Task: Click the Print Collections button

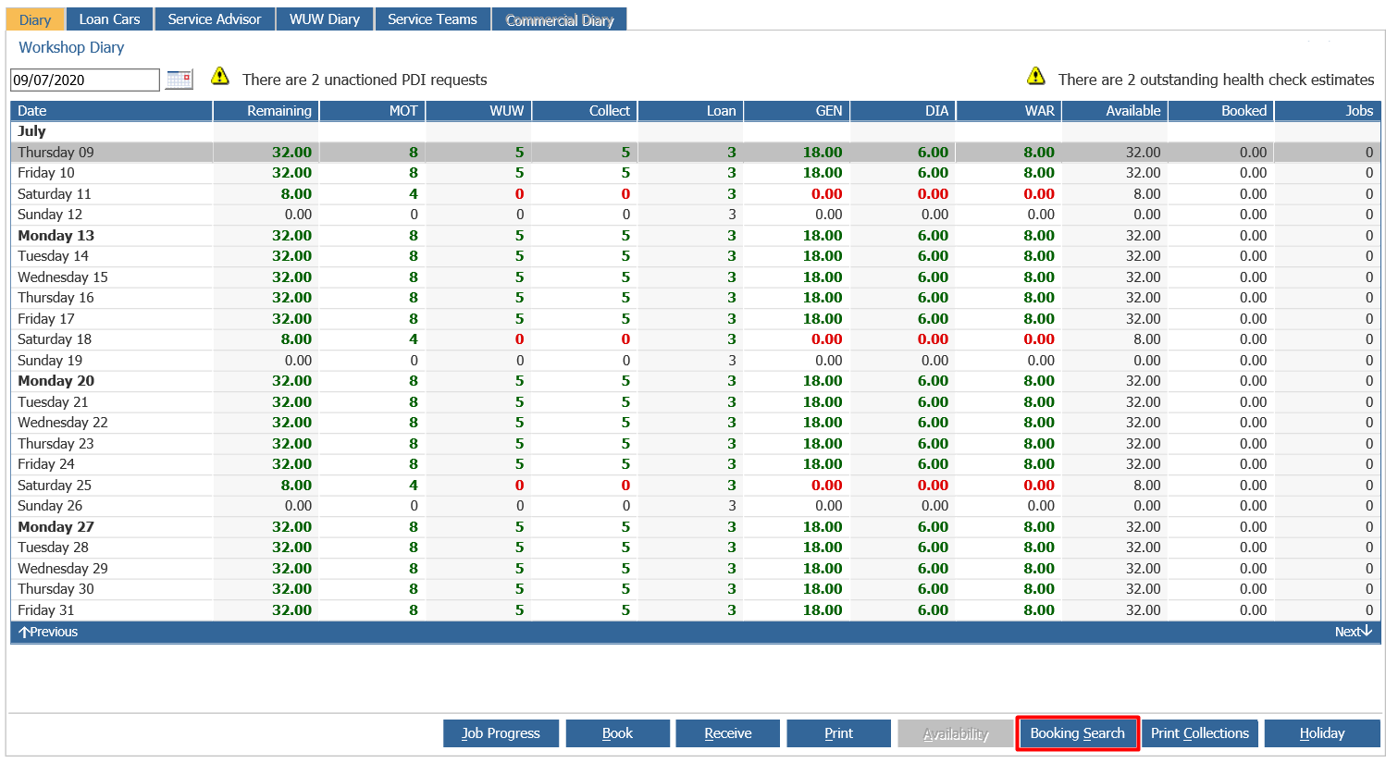Action: click(1200, 733)
